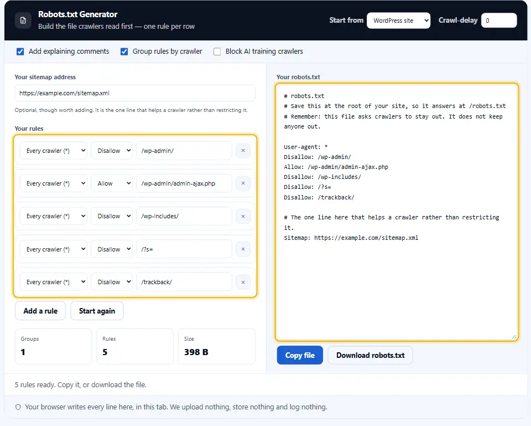Screen dimensions: 531x426
Task: Click the output textarea resize handle
Action: (x=514, y=337)
